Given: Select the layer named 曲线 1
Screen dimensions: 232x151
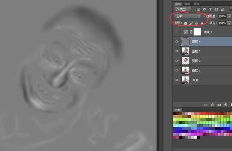Looking at the screenshot, I should pos(203,32).
